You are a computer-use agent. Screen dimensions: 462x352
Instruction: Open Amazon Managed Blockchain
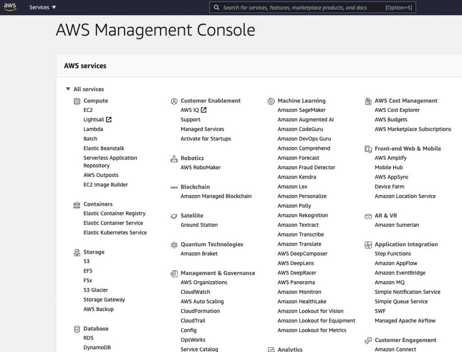216,196
